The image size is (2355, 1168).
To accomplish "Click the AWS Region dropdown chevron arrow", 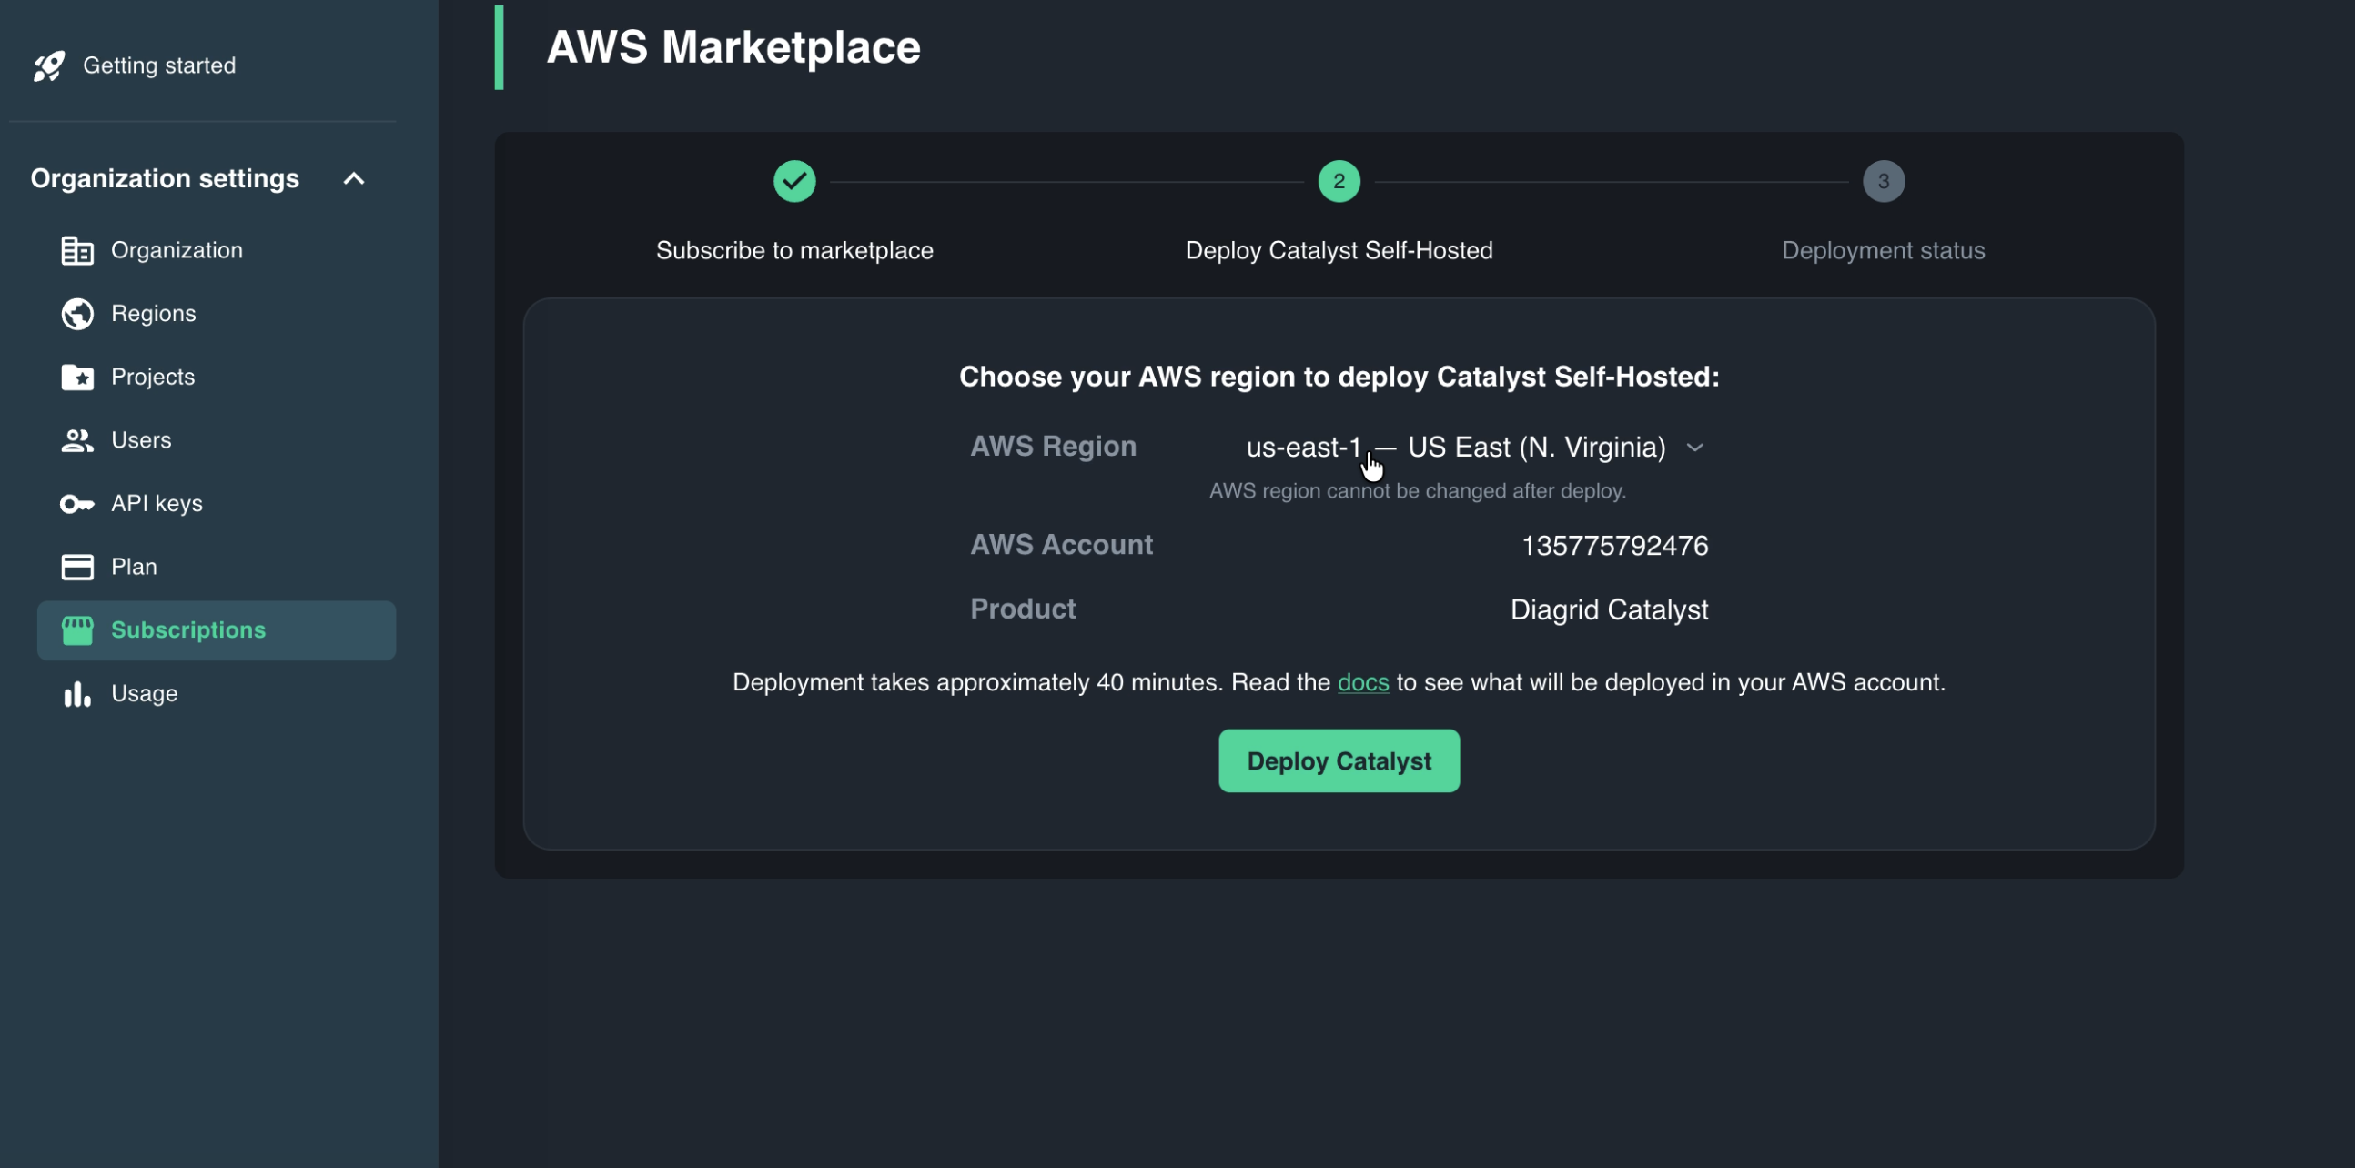I will coord(1694,448).
